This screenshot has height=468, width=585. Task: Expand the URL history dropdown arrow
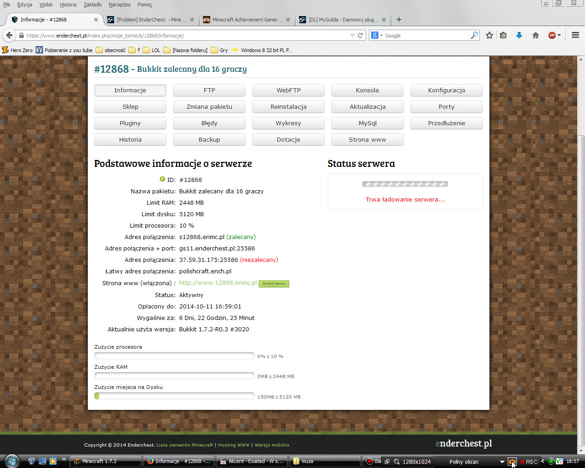pyautogui.click(x=352, y=35)
